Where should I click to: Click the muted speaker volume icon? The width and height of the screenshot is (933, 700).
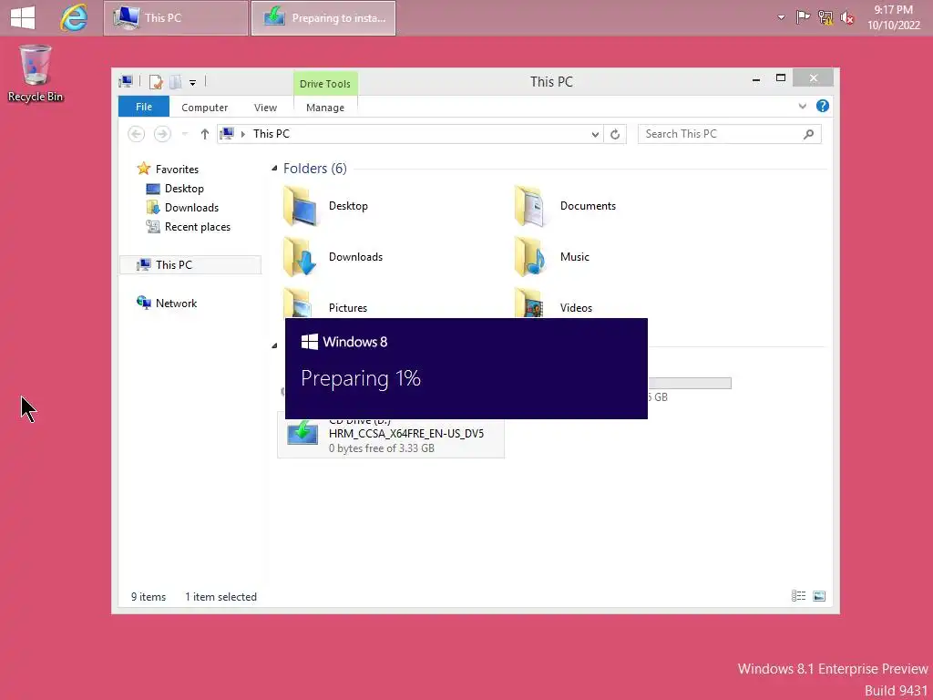coord(846,18)
